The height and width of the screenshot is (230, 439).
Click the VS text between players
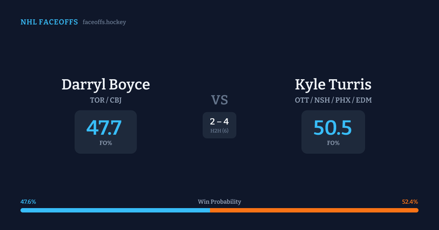(219, 100)
